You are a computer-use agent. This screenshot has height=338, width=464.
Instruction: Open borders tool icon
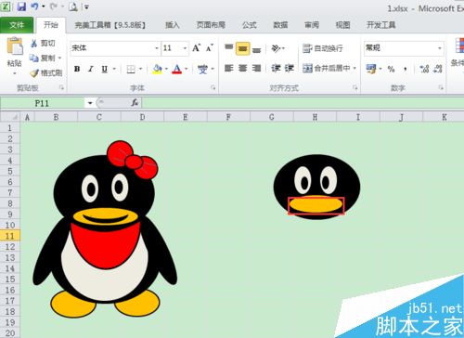[x=131, y=69]
